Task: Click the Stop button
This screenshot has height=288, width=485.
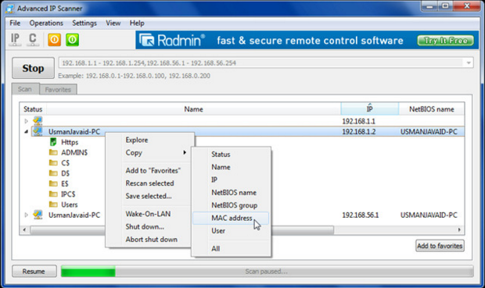Action: 33,68
